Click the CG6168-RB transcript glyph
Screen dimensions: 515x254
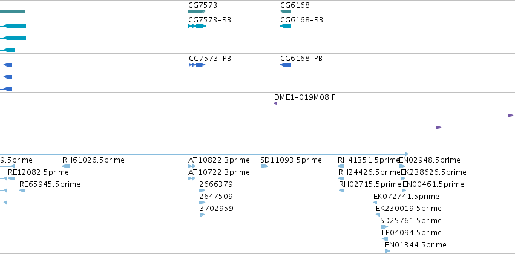[x=286, y=26]
